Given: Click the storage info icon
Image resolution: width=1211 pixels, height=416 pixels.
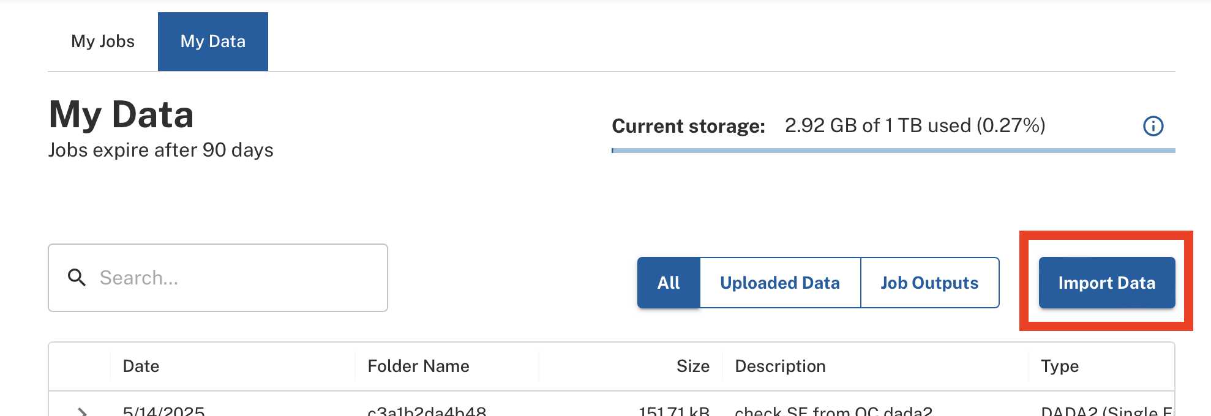Looking at the screenshot, I should tap(1153, 126).
